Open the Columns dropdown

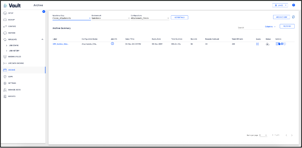270,26
